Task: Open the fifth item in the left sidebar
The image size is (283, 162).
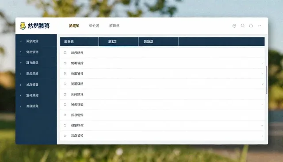Action: pos(36,85)
